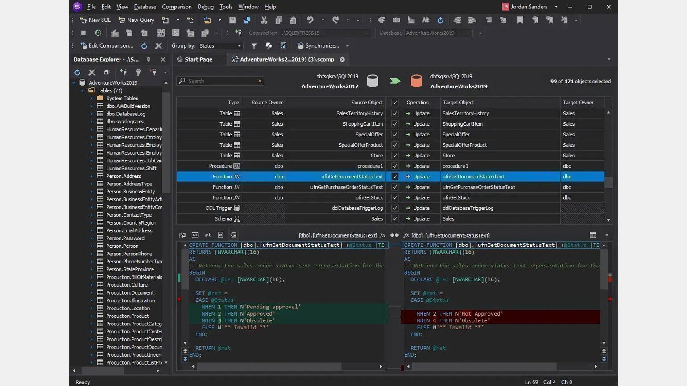Uncheck the SpecialOffer row checkbox

tap(395, 135)
